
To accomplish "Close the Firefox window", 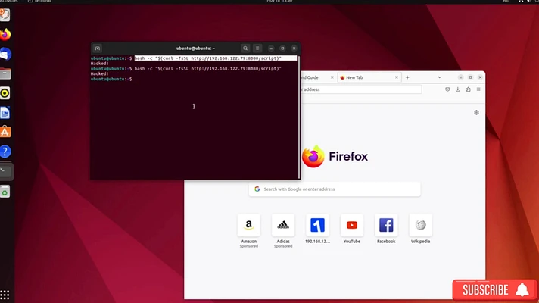I will pos(480,77).
